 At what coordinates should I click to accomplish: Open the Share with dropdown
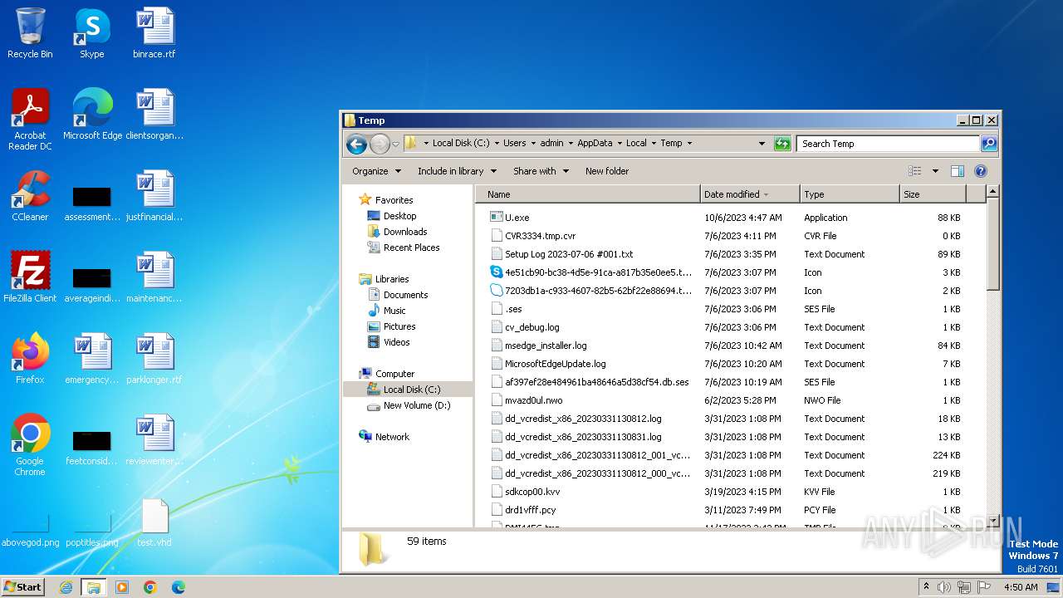click(541, 171)
